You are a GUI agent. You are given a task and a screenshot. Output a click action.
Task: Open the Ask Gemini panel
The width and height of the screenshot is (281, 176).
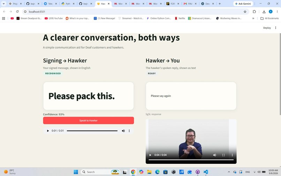pyautogui.click(x=243, y=3)
